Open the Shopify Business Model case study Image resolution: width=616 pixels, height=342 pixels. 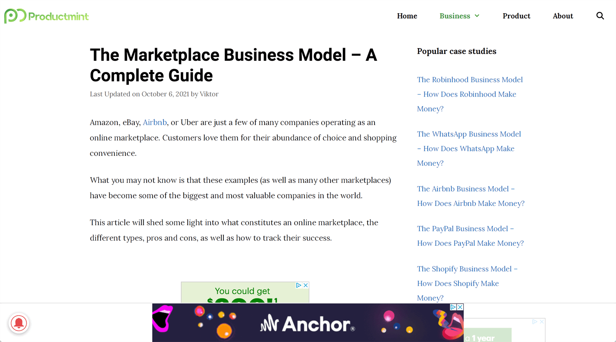point(467,283)
